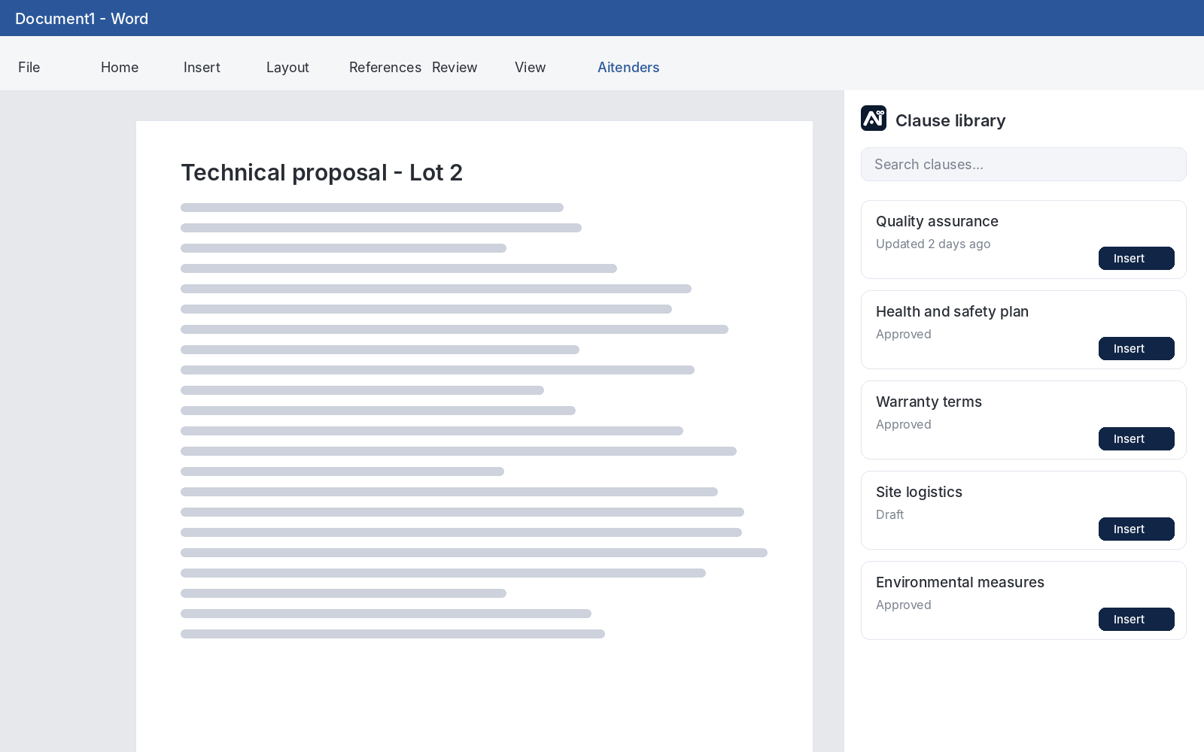The height and width of the screenshot is (752, 1204).
Task: Click 'Approved' under Health and safety plan
Action: pyautogui.click(x=903, y=334)
